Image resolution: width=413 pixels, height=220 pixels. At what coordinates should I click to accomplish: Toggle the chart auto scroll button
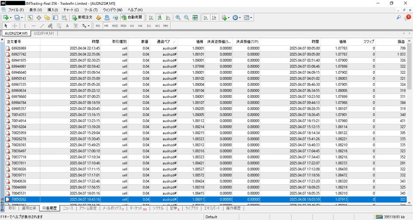click(x=205, y=18)
